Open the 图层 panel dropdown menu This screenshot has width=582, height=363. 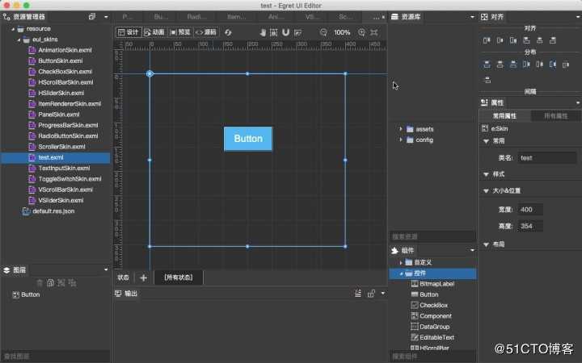106,269
